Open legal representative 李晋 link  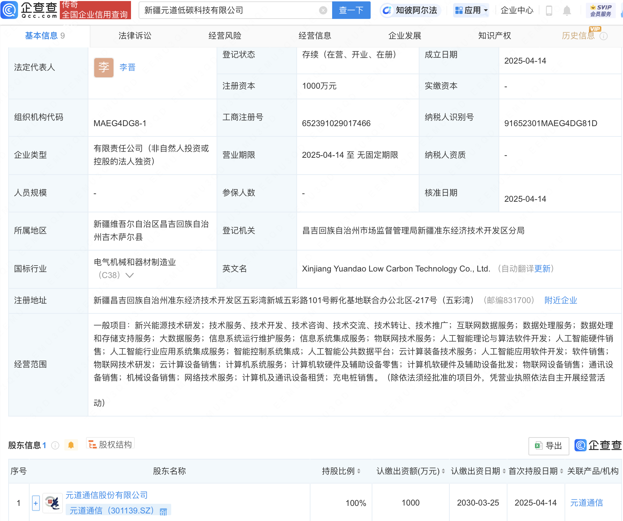pyautogui.click(x=128, y=67)
